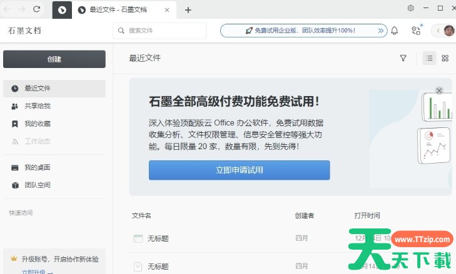The width and height of the screenshot is (456, 274).
Task: Open the file filter funnel icon
Action: 403,58
